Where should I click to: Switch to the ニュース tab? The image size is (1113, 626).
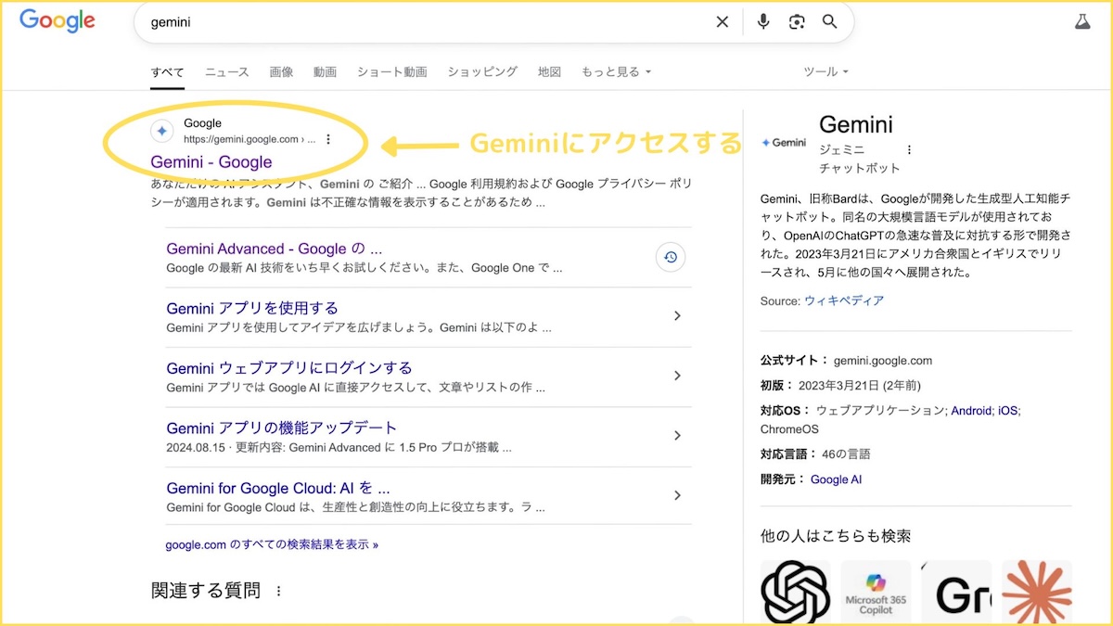tap(227, 71)
